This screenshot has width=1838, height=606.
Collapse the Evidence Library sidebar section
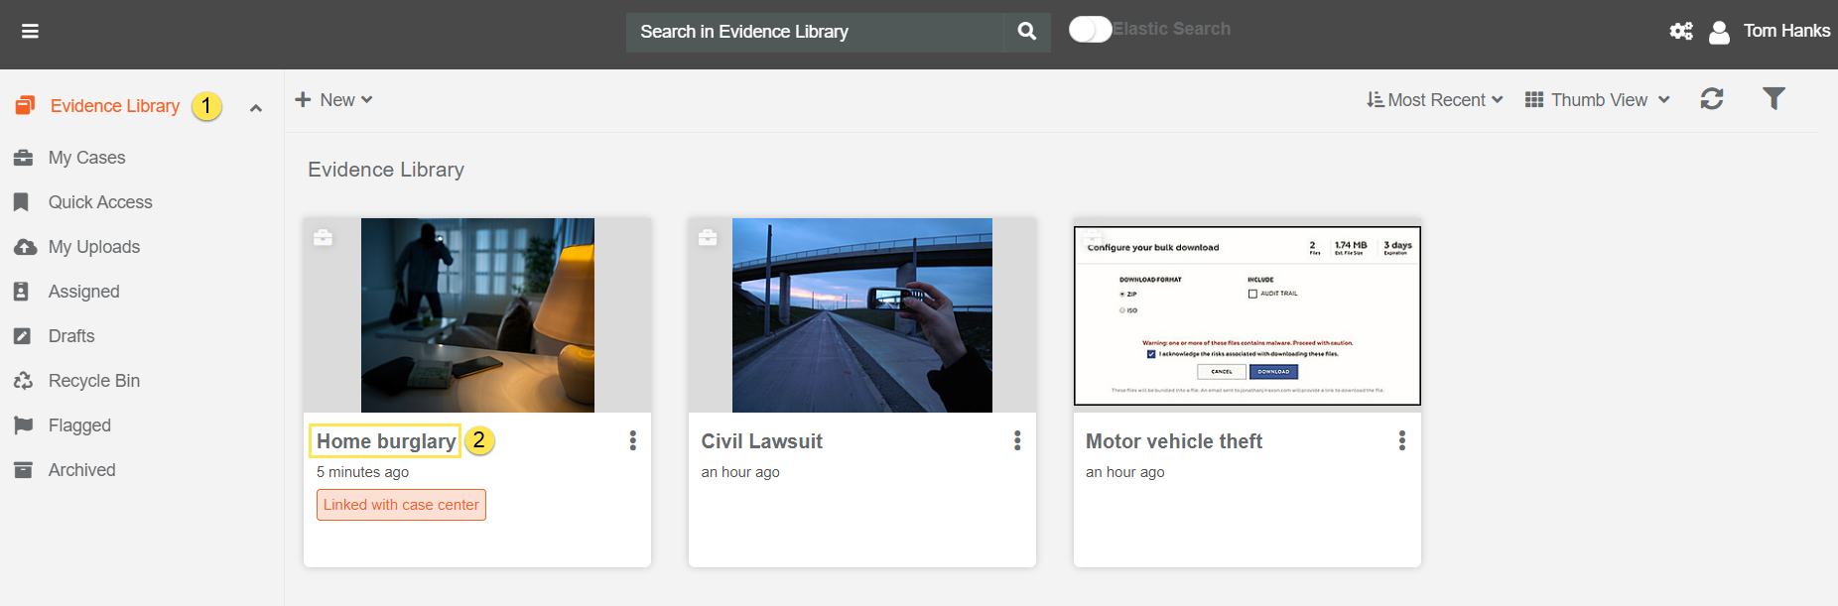tap(256, 108)
